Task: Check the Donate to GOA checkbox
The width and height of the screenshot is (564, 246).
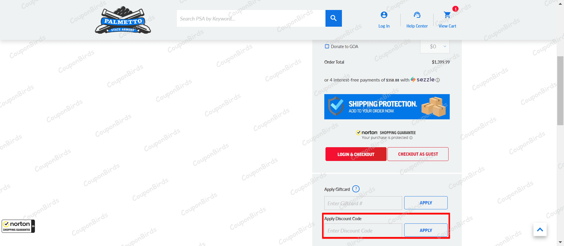Action: click(327, 46)
